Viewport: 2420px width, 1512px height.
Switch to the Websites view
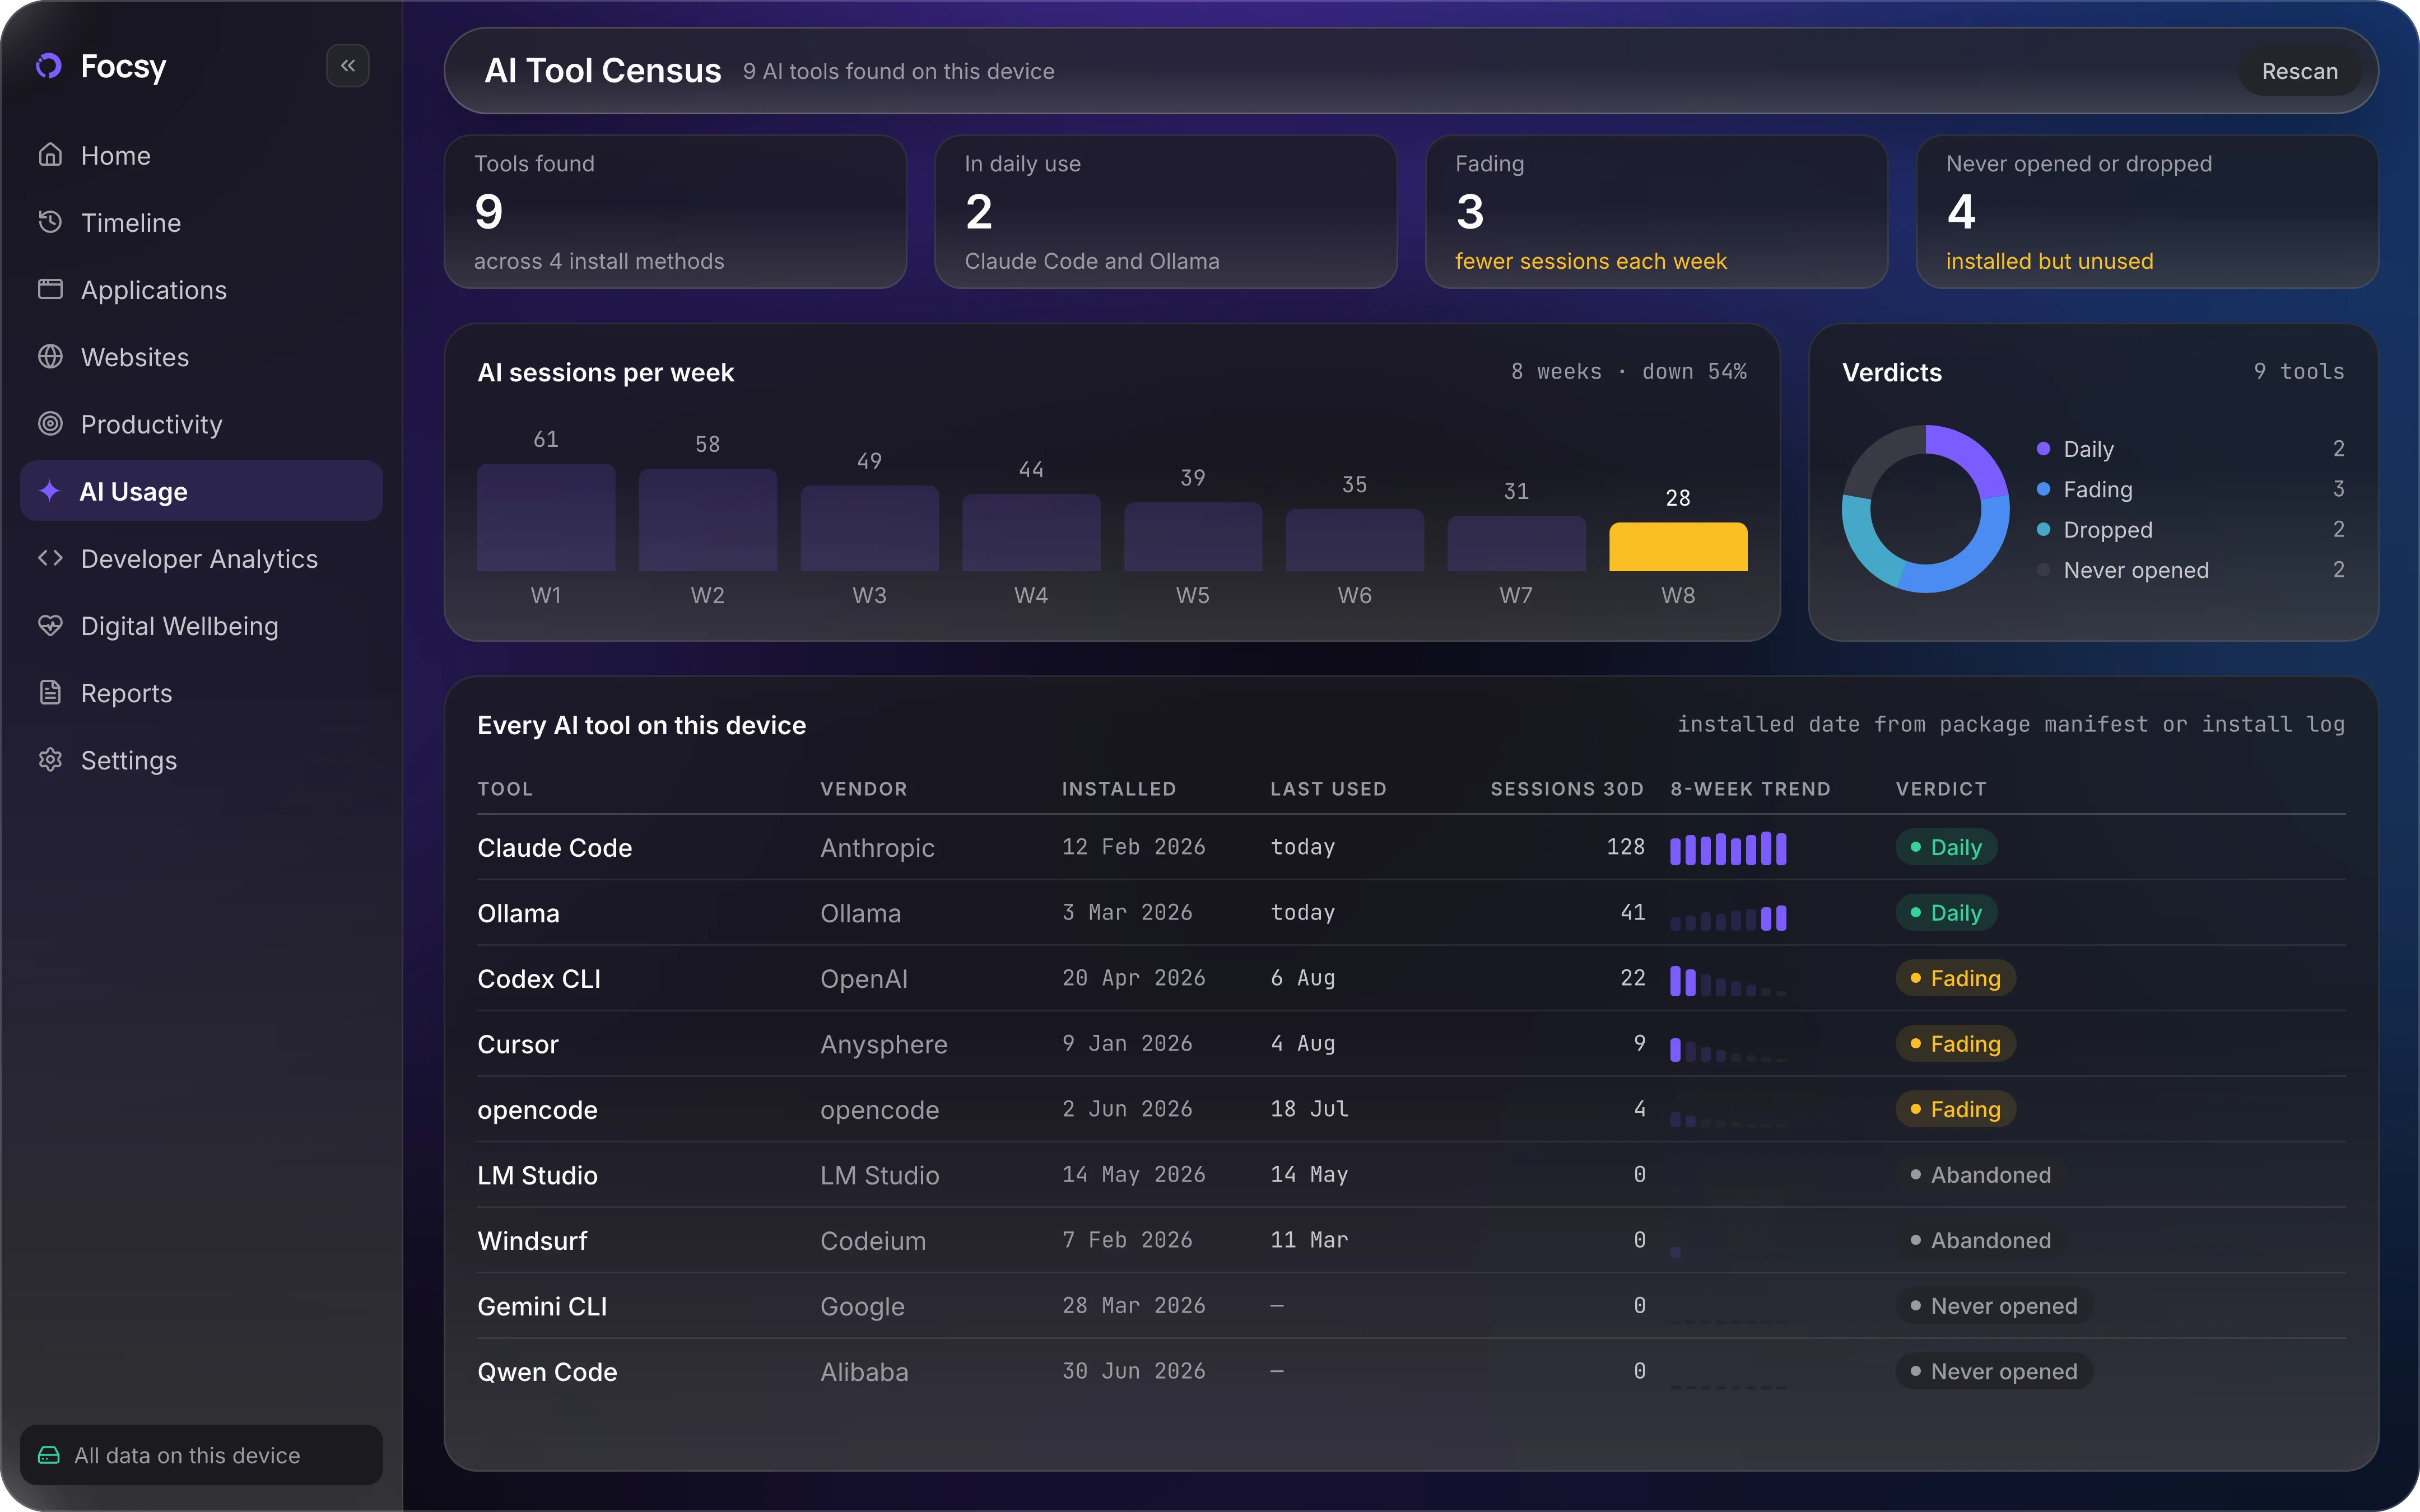[201, 357]
